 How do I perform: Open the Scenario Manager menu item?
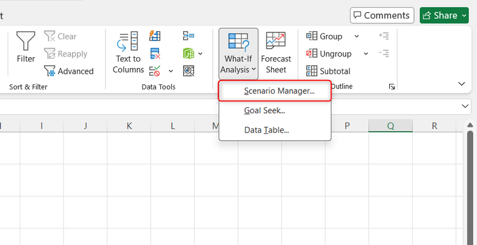[275, 91]
